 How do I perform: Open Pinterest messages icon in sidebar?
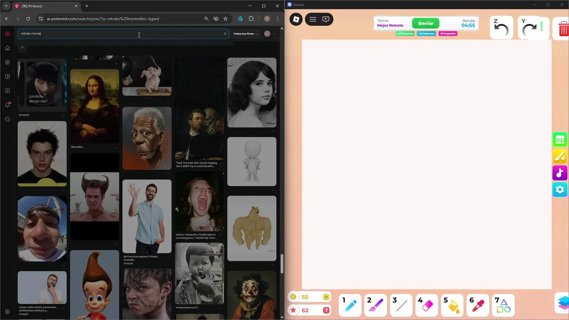pos(7,119)
